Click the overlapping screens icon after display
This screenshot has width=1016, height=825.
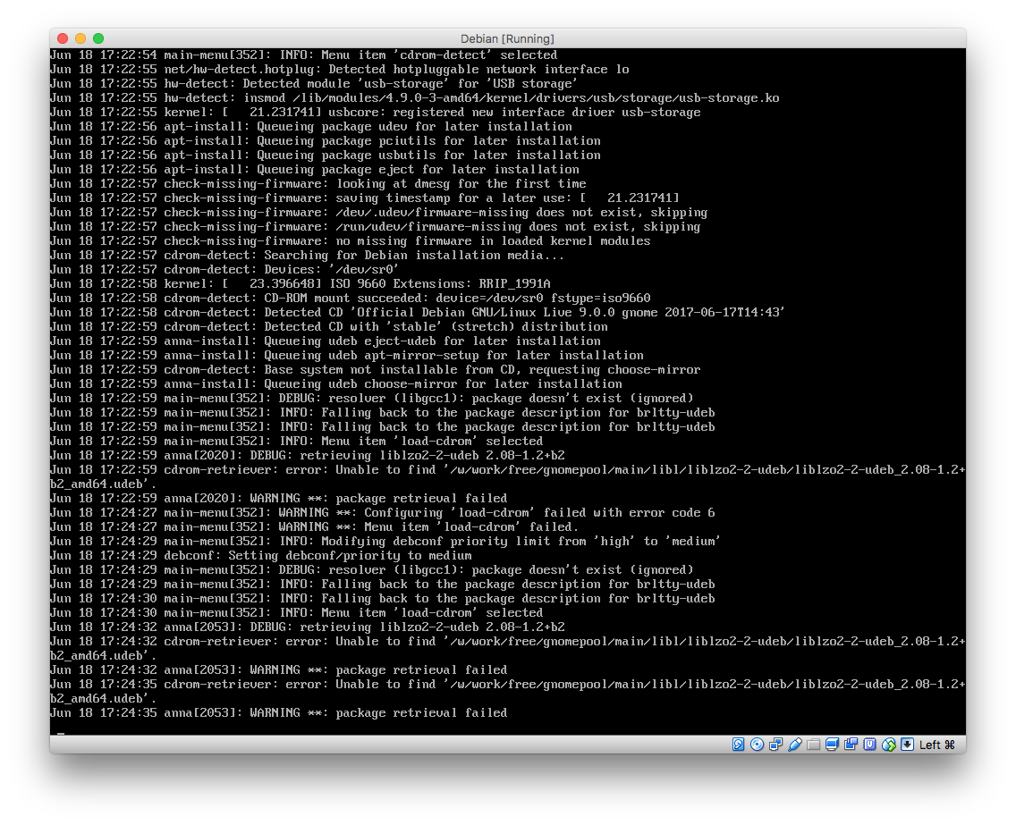(x=851, y=745)
